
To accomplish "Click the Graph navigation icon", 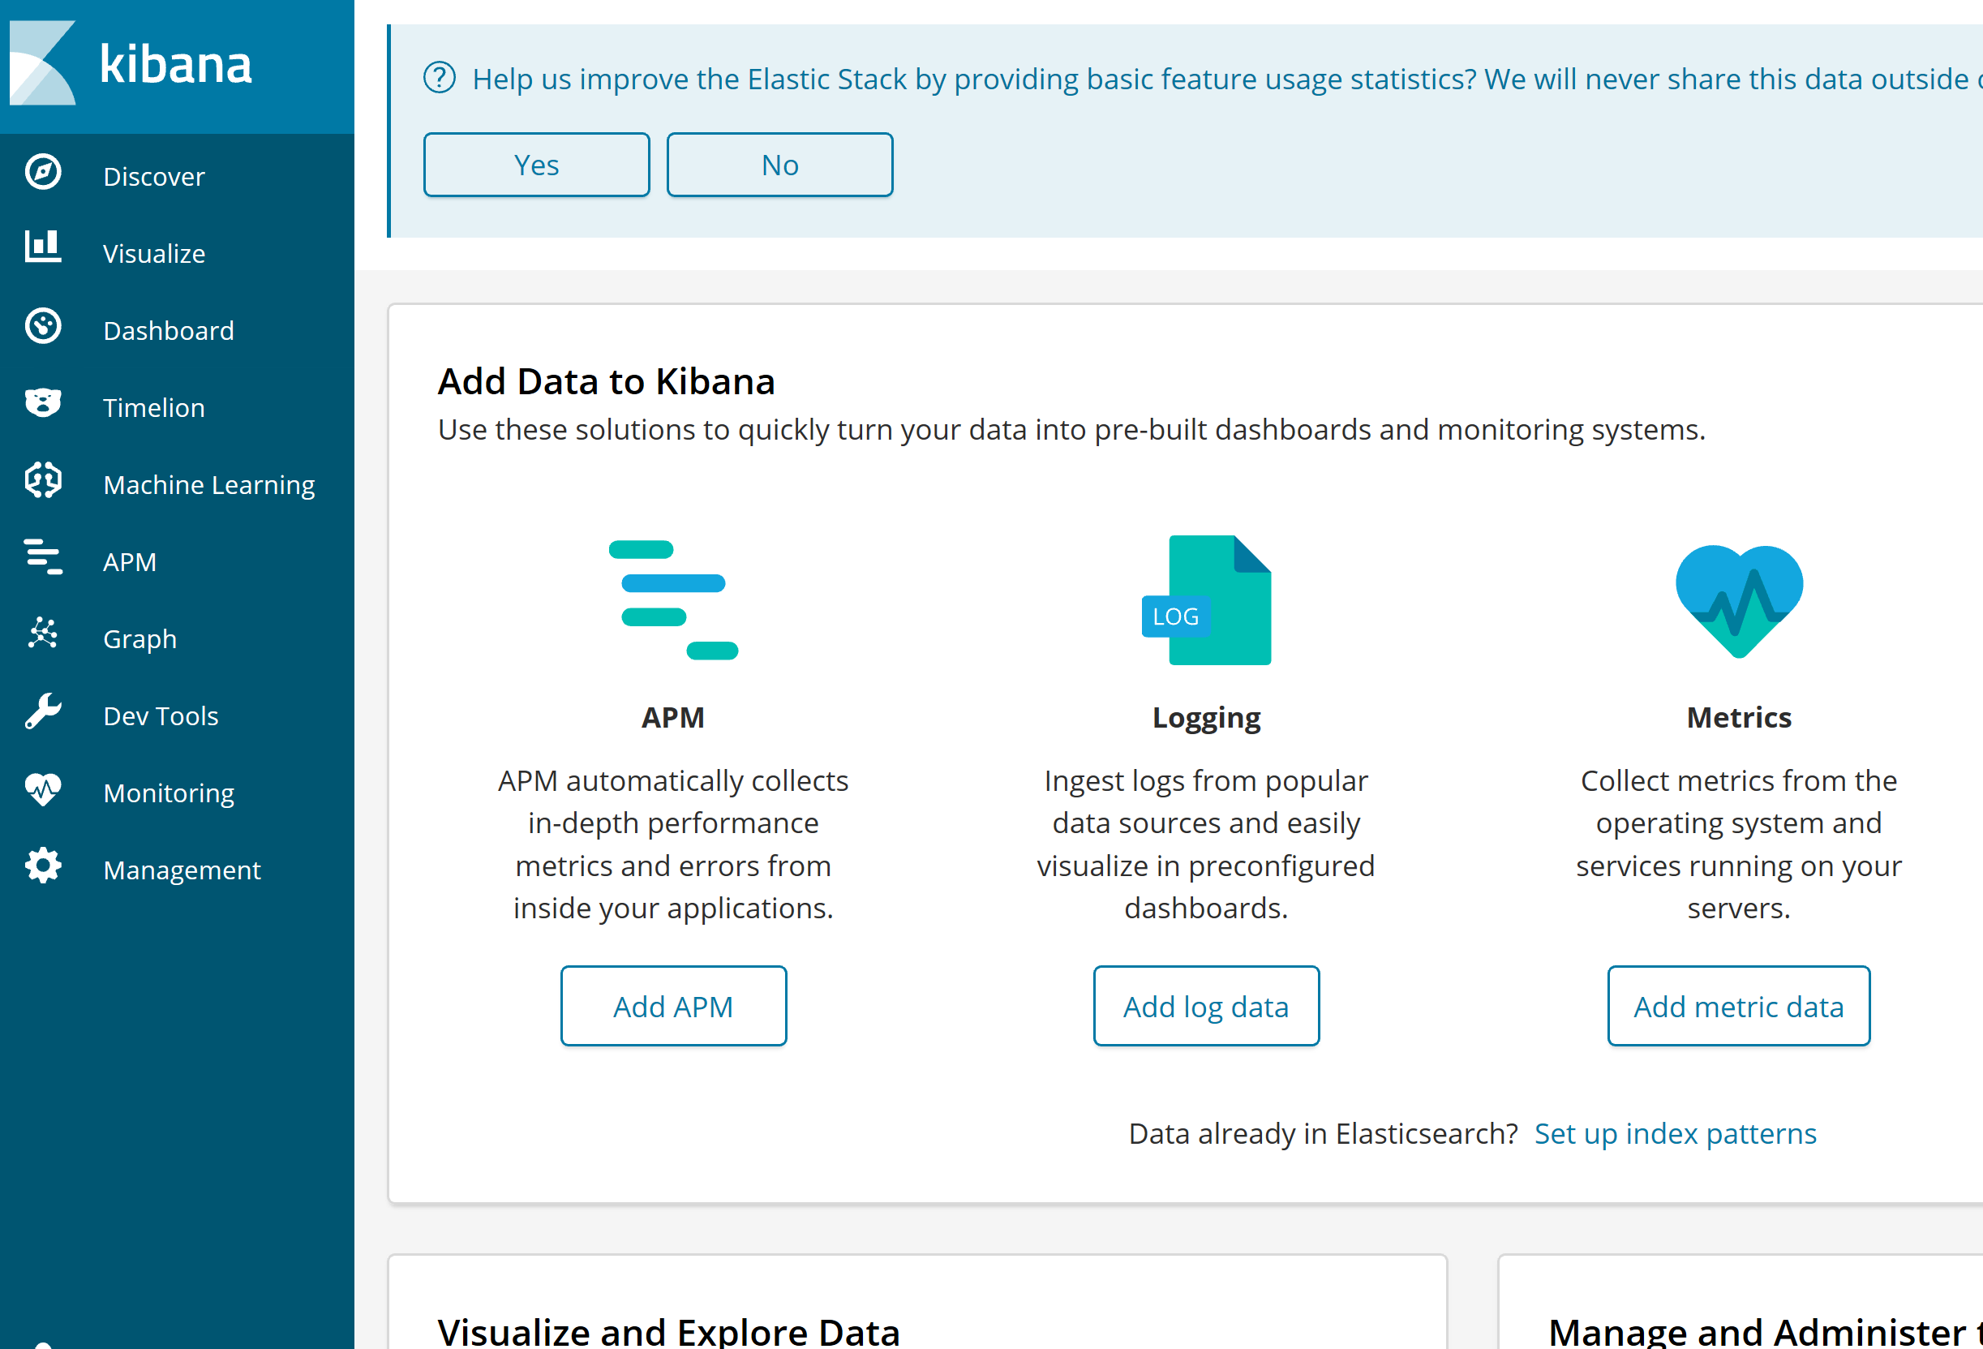I will [x=44, y=637].
